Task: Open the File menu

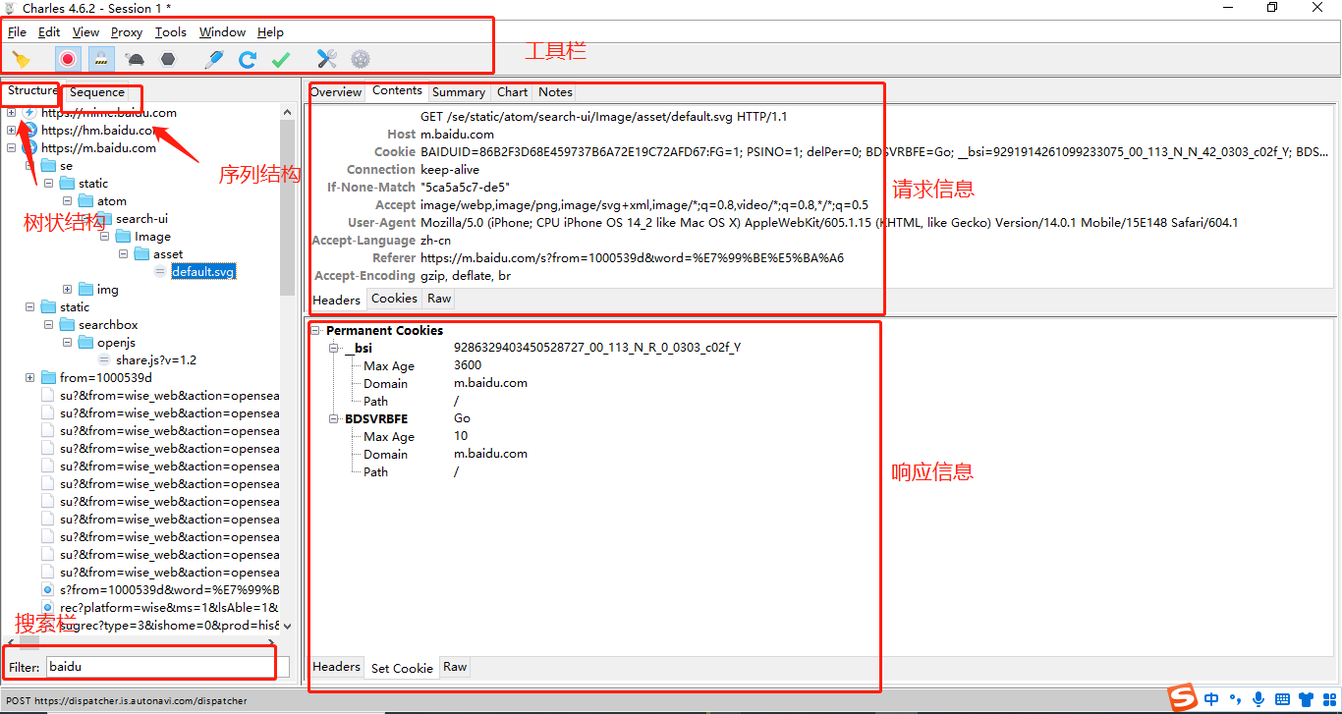Action: coord(17,32)
